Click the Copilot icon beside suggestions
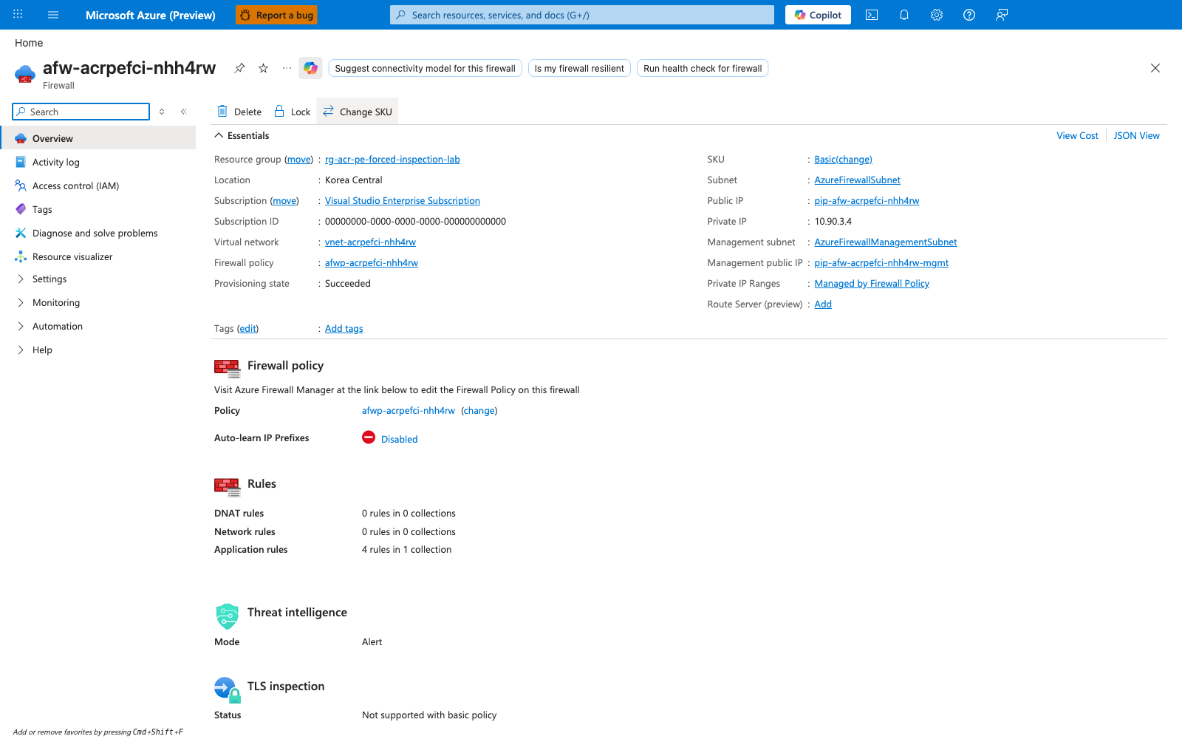Screen dimensions: 1182x739 [x=310, y=68]
